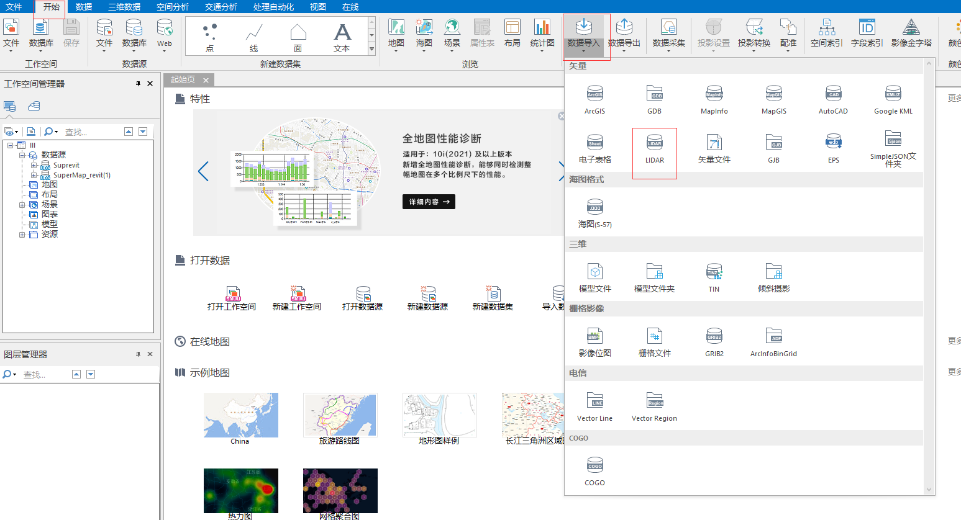Choose GJB import format

point(773,148)
